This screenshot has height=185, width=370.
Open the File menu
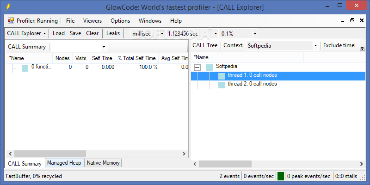click(x=70, y=21)
